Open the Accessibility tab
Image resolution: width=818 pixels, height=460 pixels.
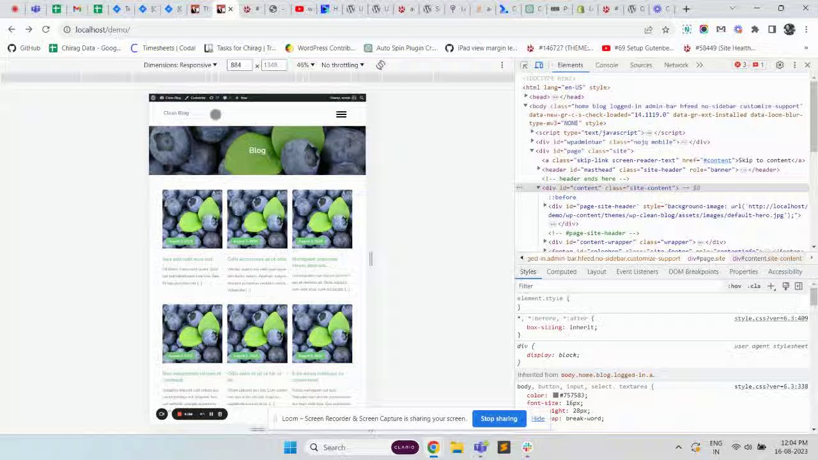coord(785,272)
